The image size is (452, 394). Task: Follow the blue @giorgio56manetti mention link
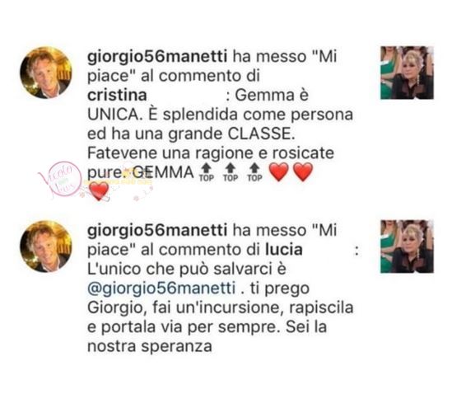161,288
